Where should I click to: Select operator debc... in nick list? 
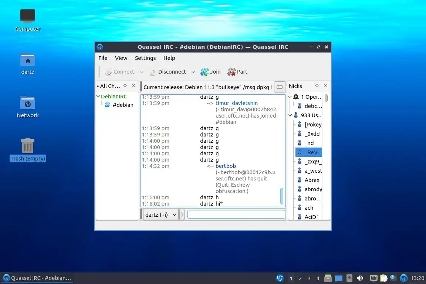[310, 106]
